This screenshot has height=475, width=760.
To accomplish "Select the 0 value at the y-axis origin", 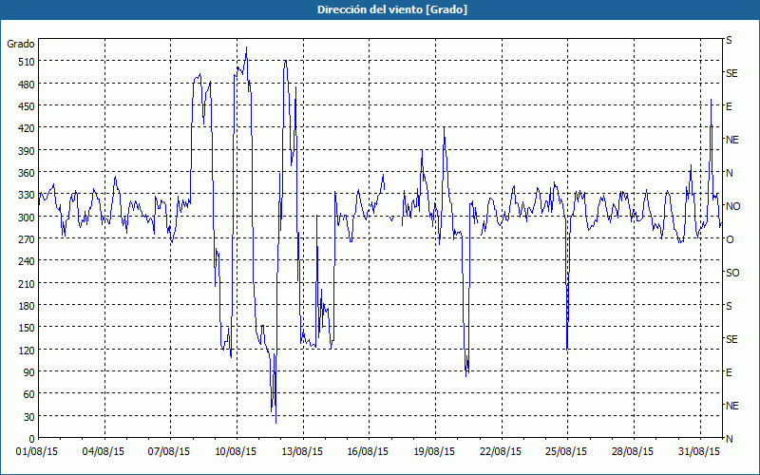I will pyautogui.click(x=32, y=439).
